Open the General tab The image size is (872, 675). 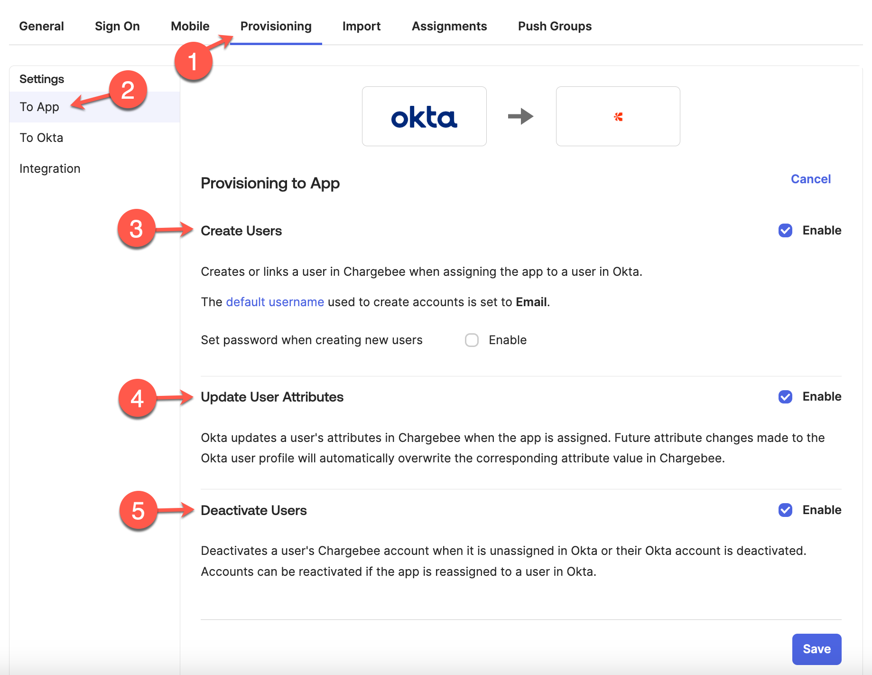point(41,26)
